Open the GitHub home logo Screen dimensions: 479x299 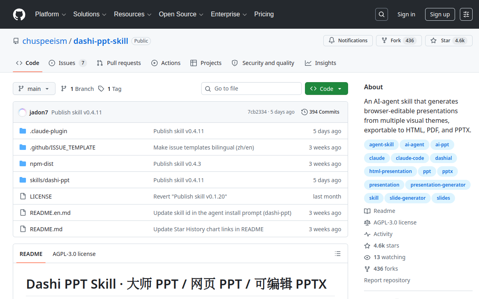pos(19,14)
